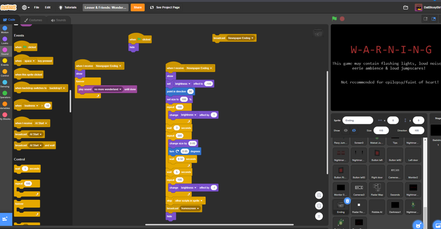Open backdrop1 dropdown in palette block
This screenshot has height=229, width=441.
pyautogui.click(x=57, y=88)
